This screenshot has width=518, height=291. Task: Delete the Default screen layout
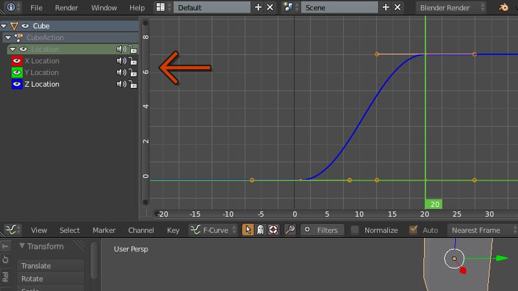tap(270, 7)
